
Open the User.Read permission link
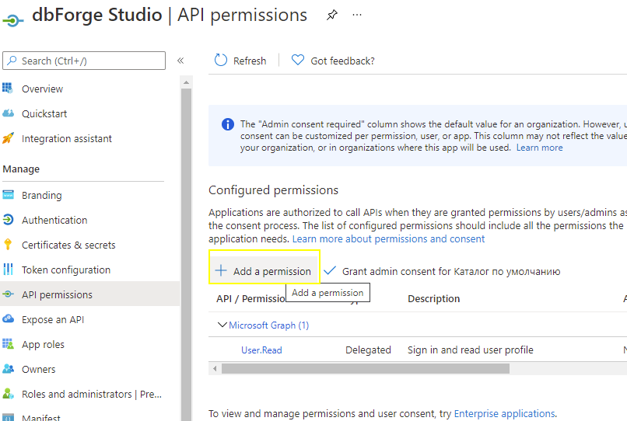pos(261,350)
